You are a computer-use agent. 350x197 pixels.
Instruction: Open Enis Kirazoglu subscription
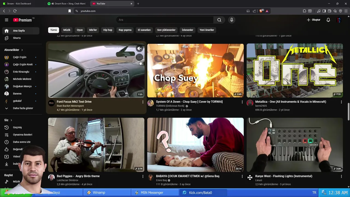21,72
